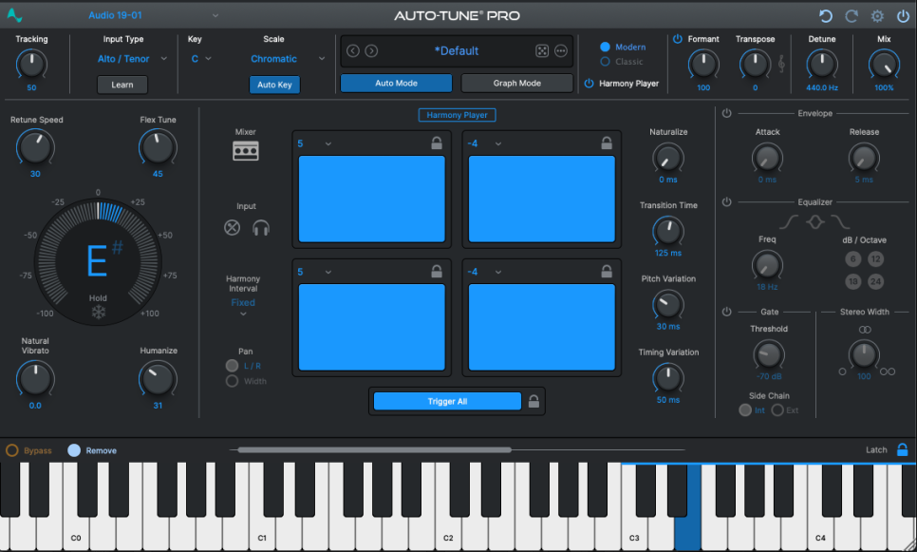Viewport: 917px width, 552px height.
Task: Select Classic mode radio button
Action: point(606,62)
